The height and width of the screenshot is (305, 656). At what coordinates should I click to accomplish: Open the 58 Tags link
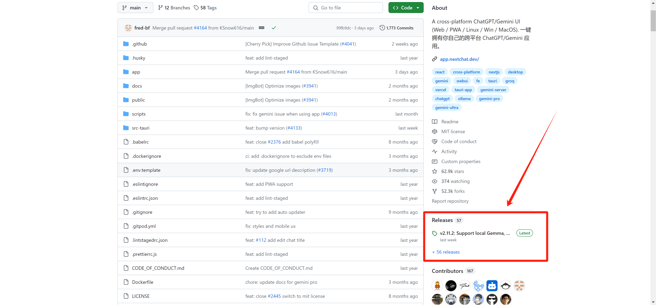click(205, 8)
